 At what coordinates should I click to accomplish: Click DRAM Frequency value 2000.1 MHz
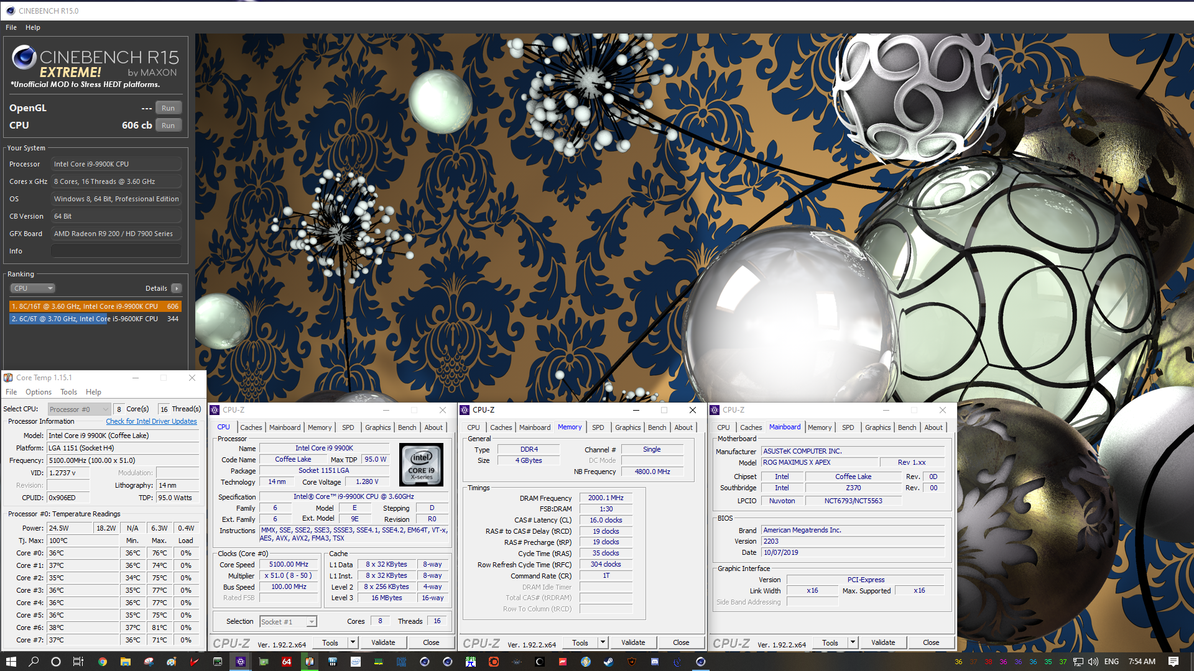click(606, 498)
